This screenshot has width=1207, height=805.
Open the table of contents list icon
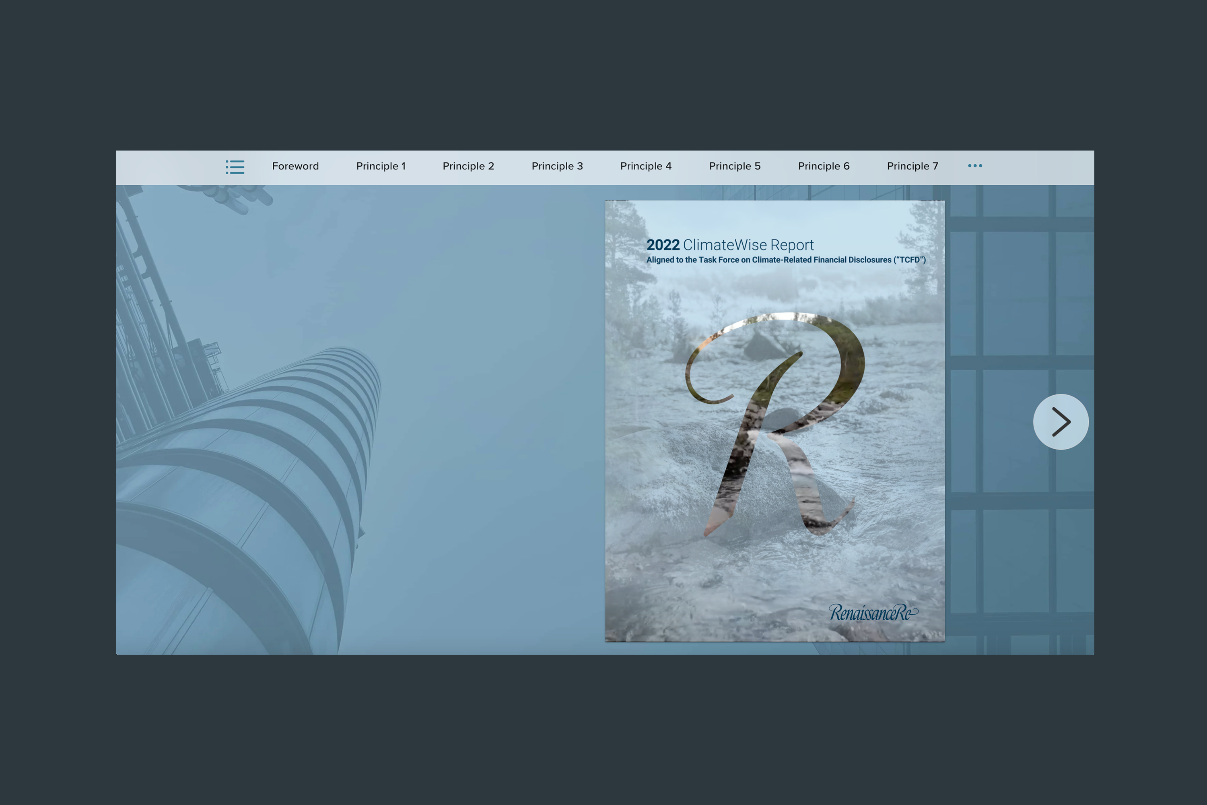235,167
